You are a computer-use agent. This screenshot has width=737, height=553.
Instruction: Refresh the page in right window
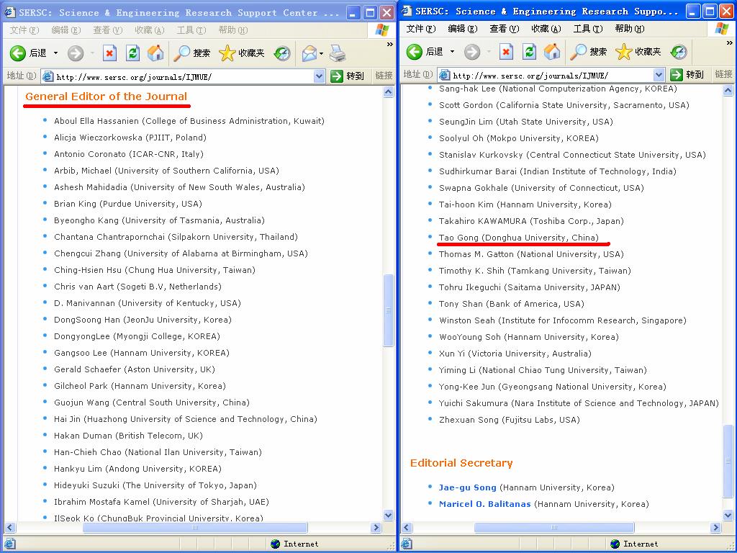[x=530, y=52]
